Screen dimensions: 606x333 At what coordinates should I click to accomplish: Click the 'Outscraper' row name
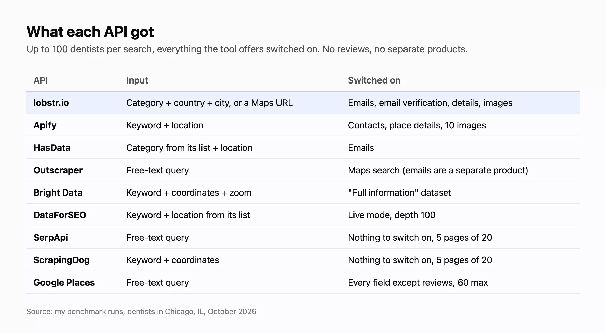coord(58,170)
